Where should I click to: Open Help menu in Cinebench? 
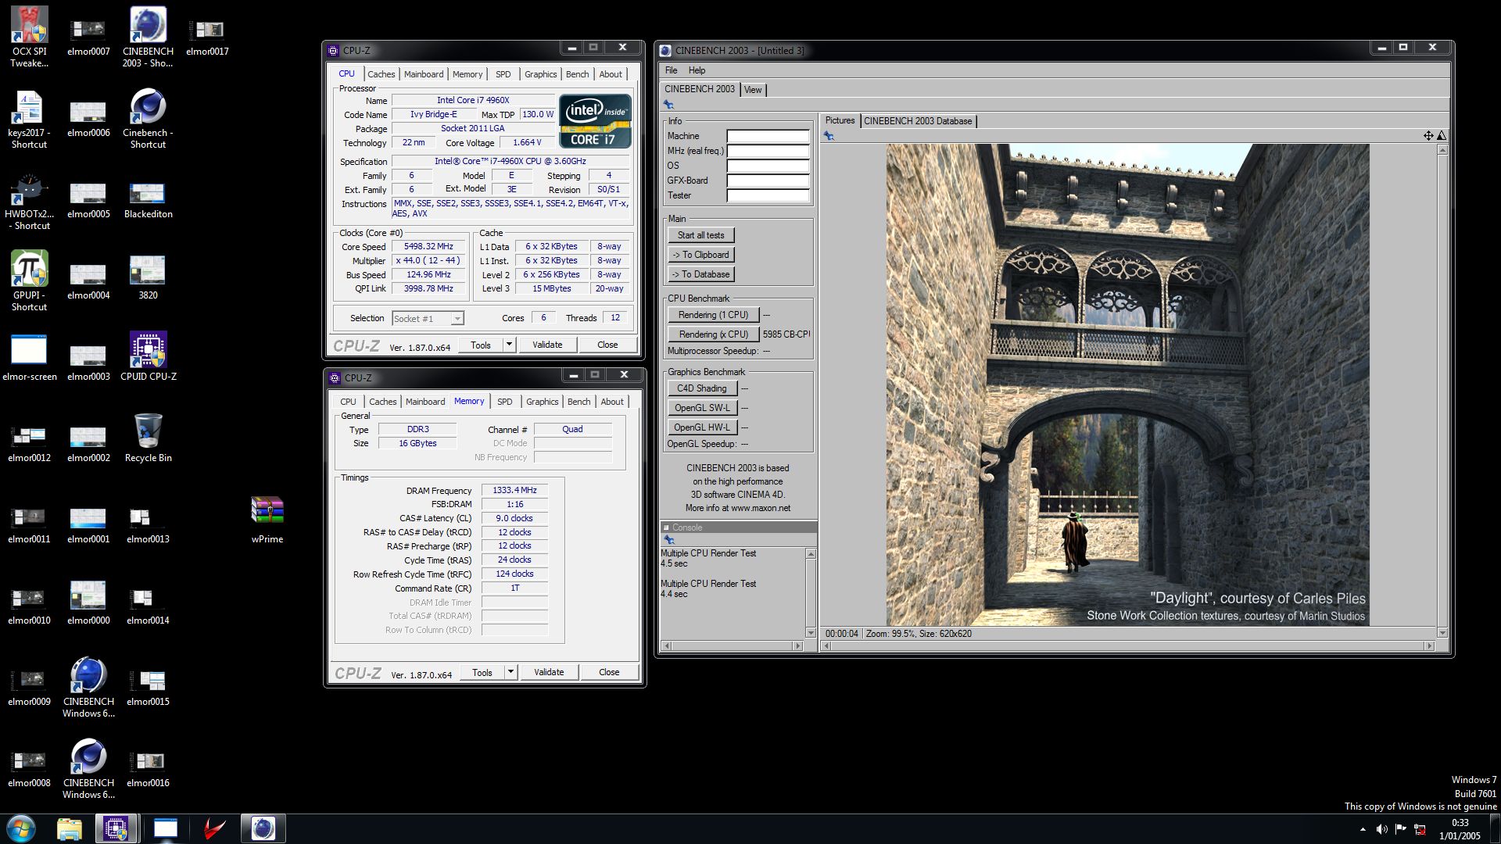(x=697, y=70)
